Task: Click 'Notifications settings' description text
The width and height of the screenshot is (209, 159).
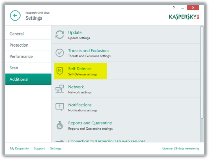Action: (x=83, y=110)
